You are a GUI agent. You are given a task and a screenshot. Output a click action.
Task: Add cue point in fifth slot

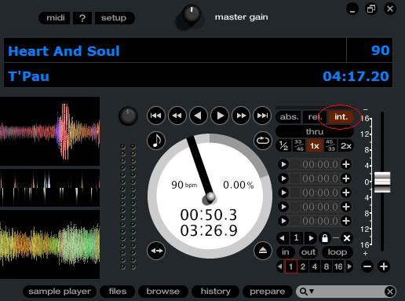(346, 221)
